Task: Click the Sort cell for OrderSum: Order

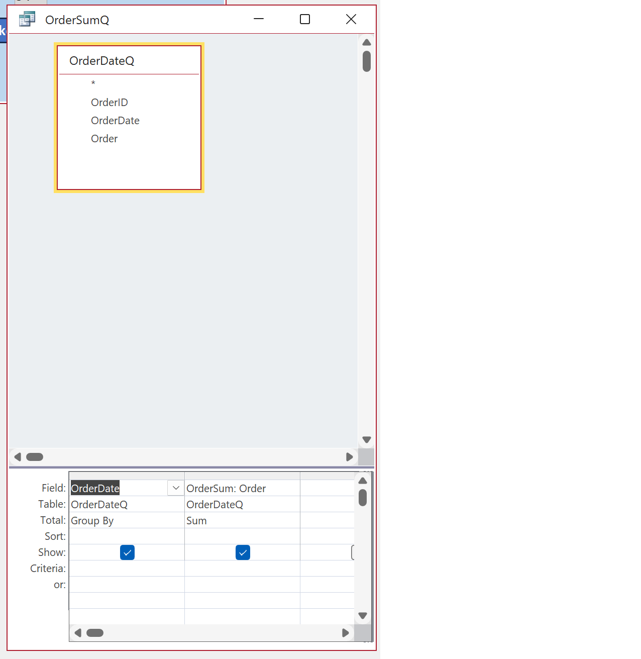Action: click(242, 536)
